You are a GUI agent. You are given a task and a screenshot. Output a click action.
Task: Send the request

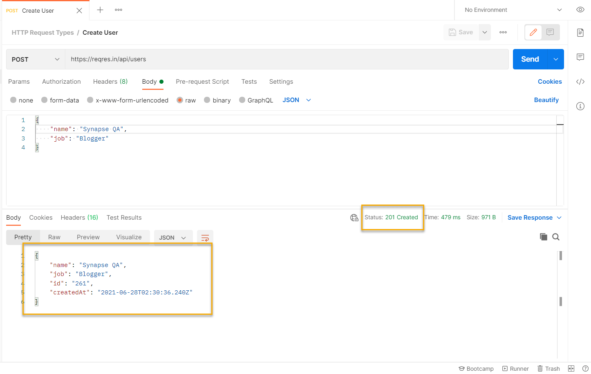point(530,59)
